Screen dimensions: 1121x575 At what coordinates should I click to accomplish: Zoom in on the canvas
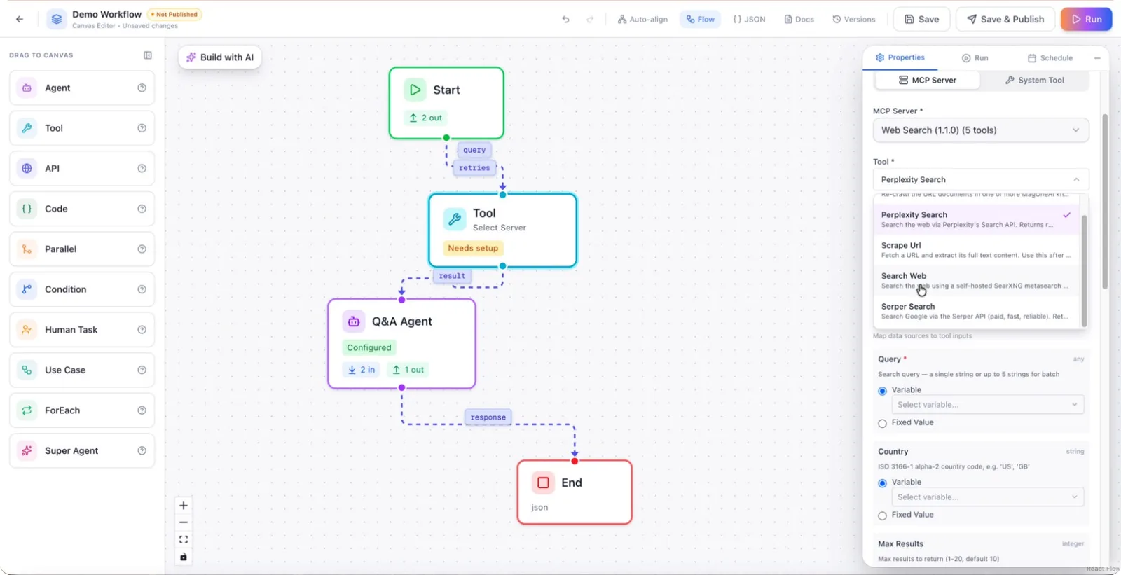point(184,506)
